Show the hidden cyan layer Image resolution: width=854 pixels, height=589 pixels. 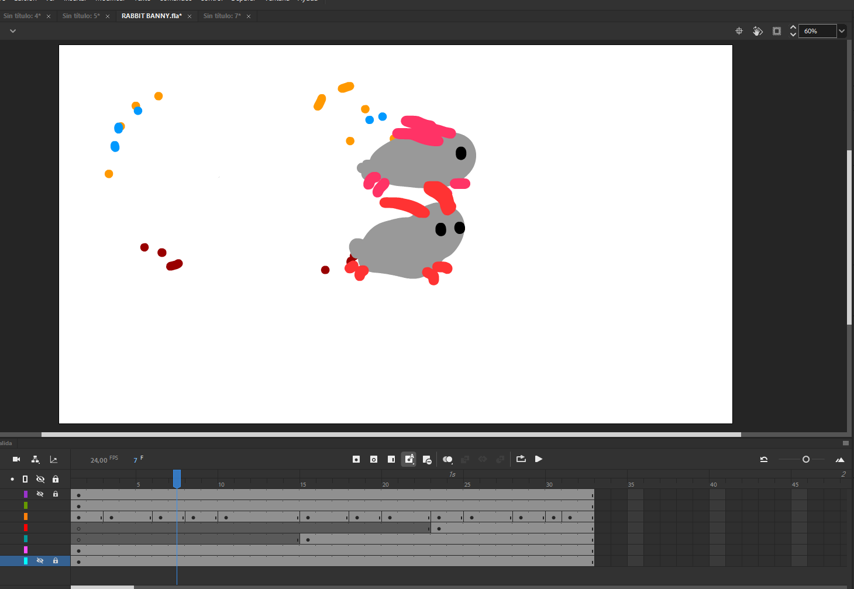tap(40, 561)
